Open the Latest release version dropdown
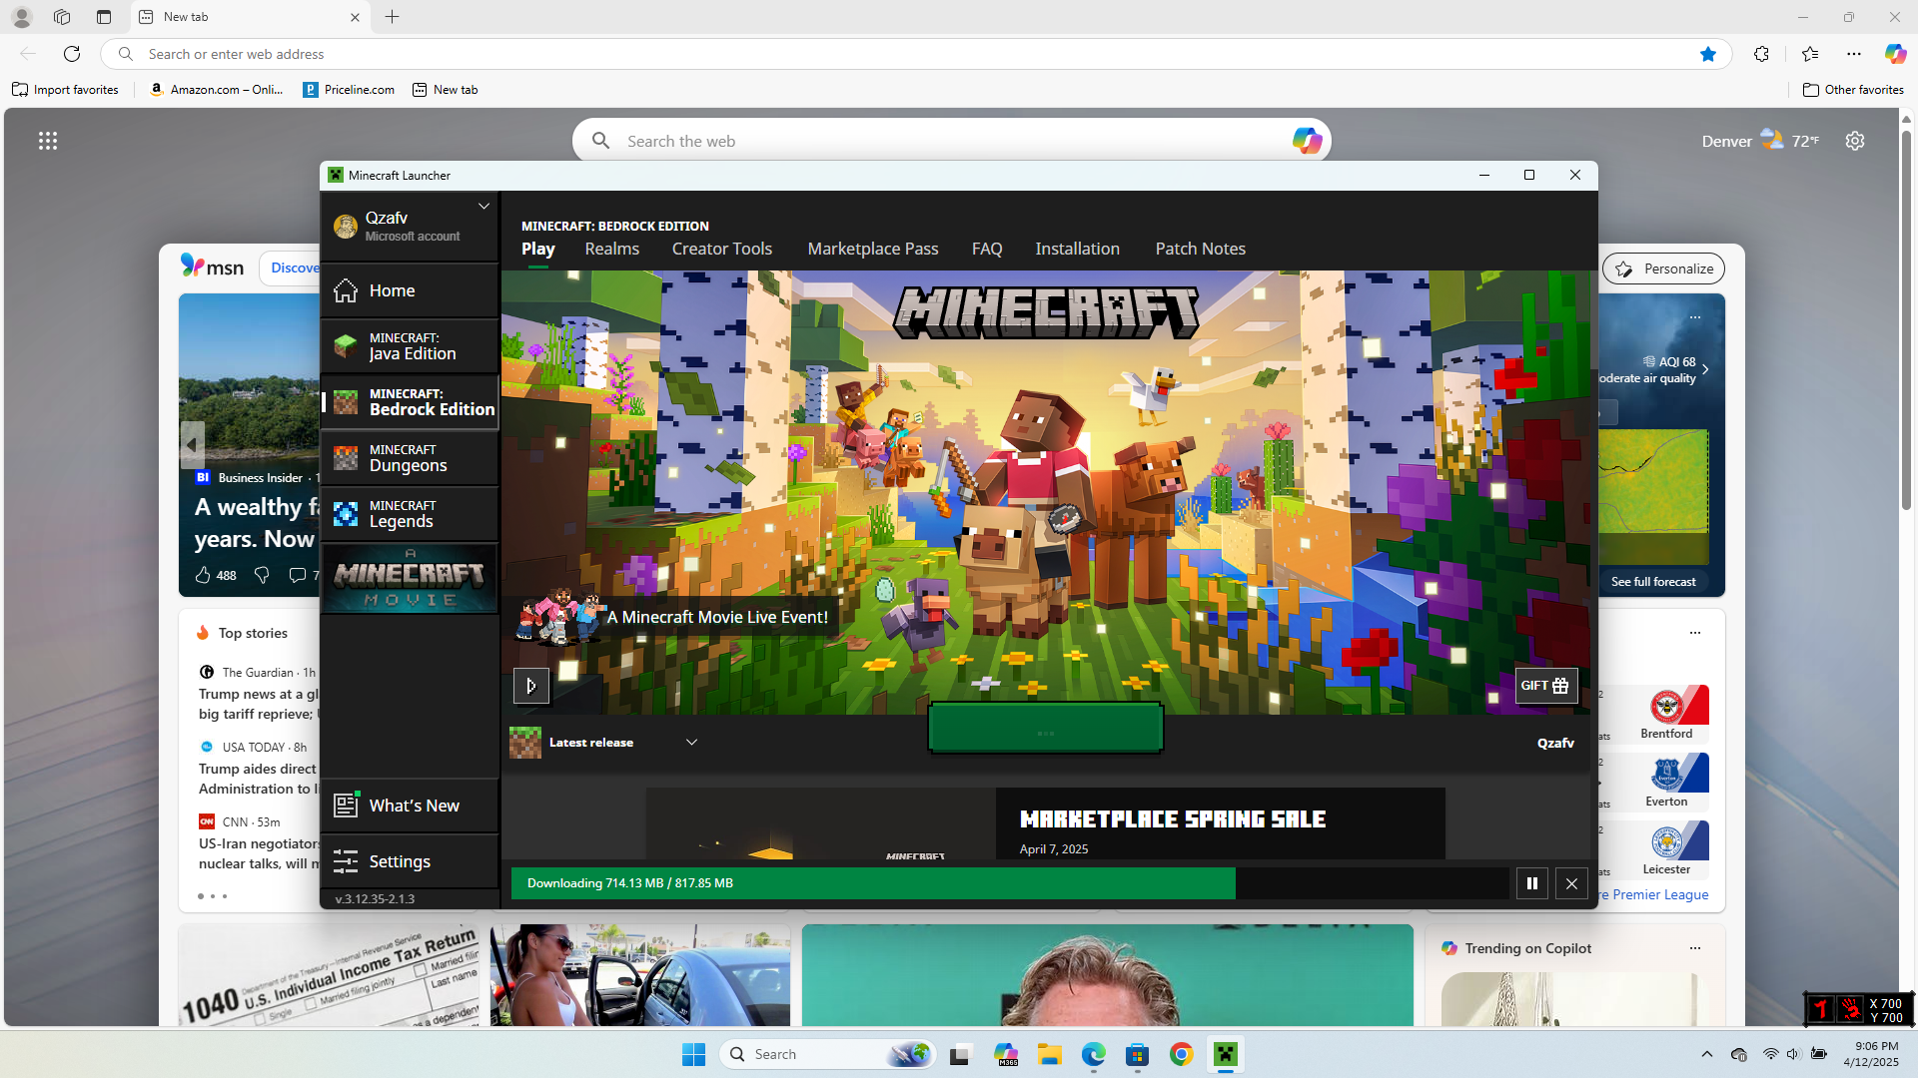Viewport: 1918px width, 1078px height. coord(604,743)
